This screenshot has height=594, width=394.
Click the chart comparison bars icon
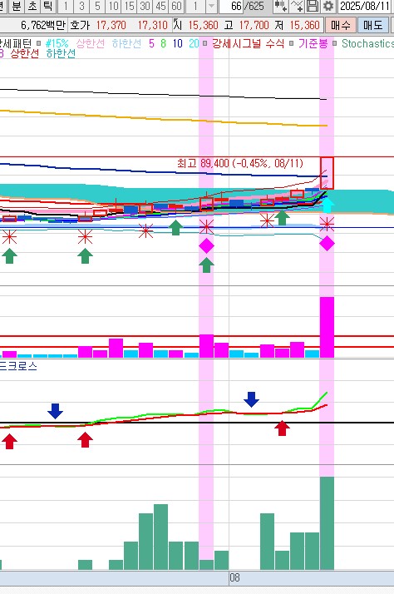click(281, 6)
